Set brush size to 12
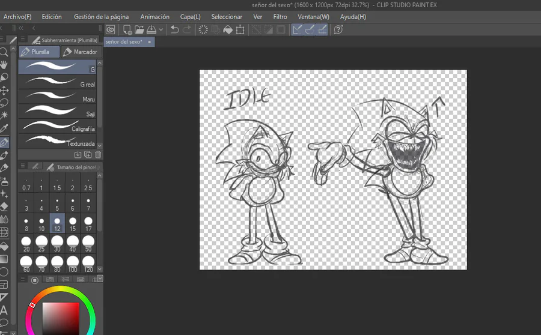The width and height of the screenshot is (541, 335). tap(57, 224)
